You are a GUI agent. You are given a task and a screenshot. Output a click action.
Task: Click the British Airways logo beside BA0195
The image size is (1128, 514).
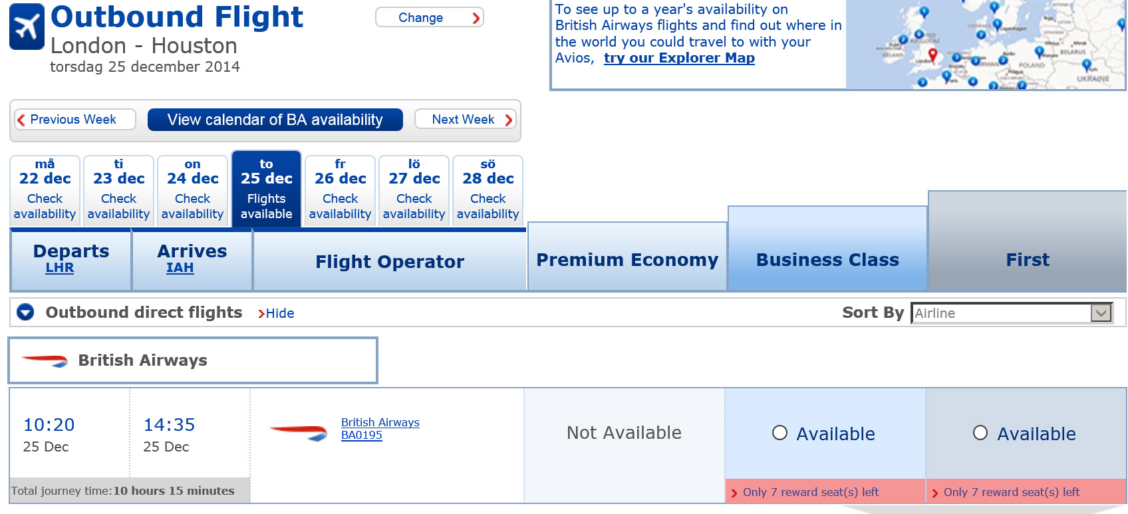click(299, 432)
